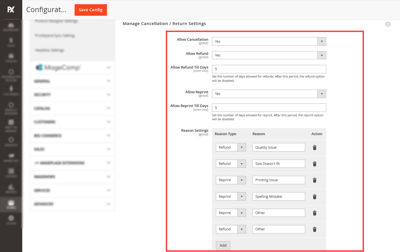400x252 pixels.
Task: Click the Save Config button
Action: 91,10
